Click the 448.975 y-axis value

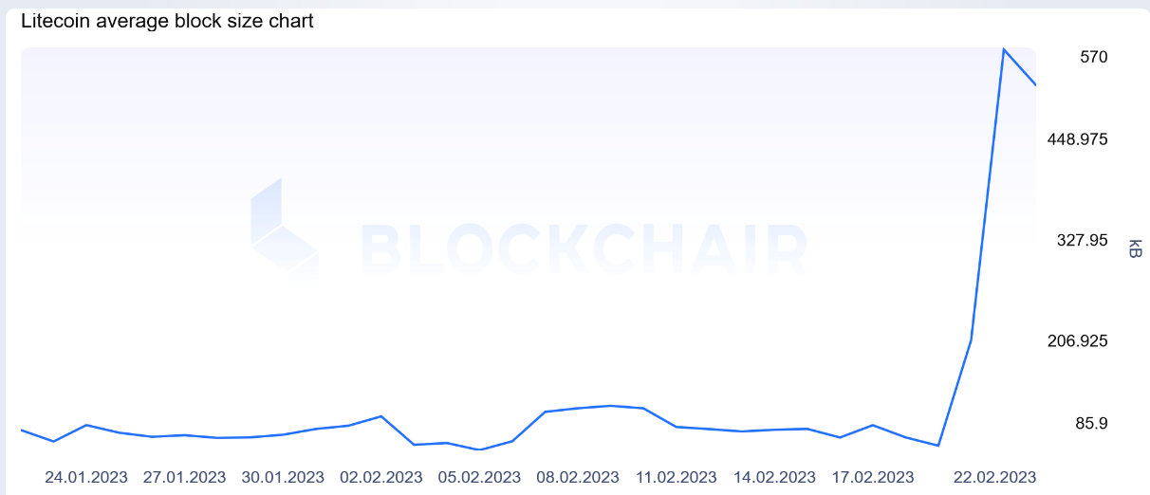(x=1078, y=139)
